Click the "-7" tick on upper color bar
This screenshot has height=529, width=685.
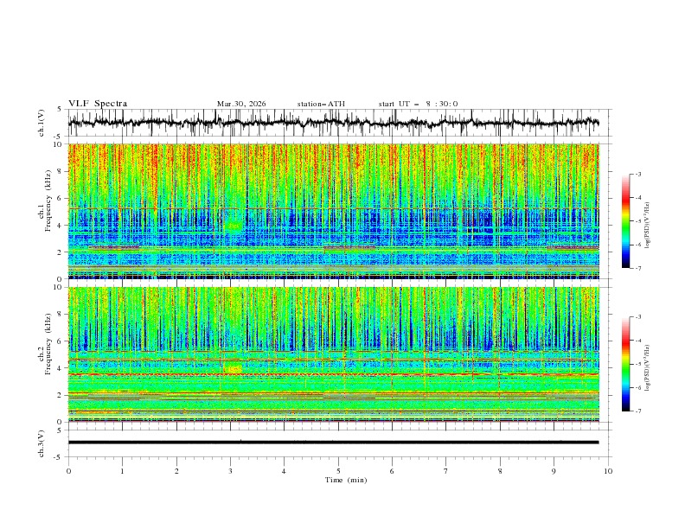(x=637, y=268)
